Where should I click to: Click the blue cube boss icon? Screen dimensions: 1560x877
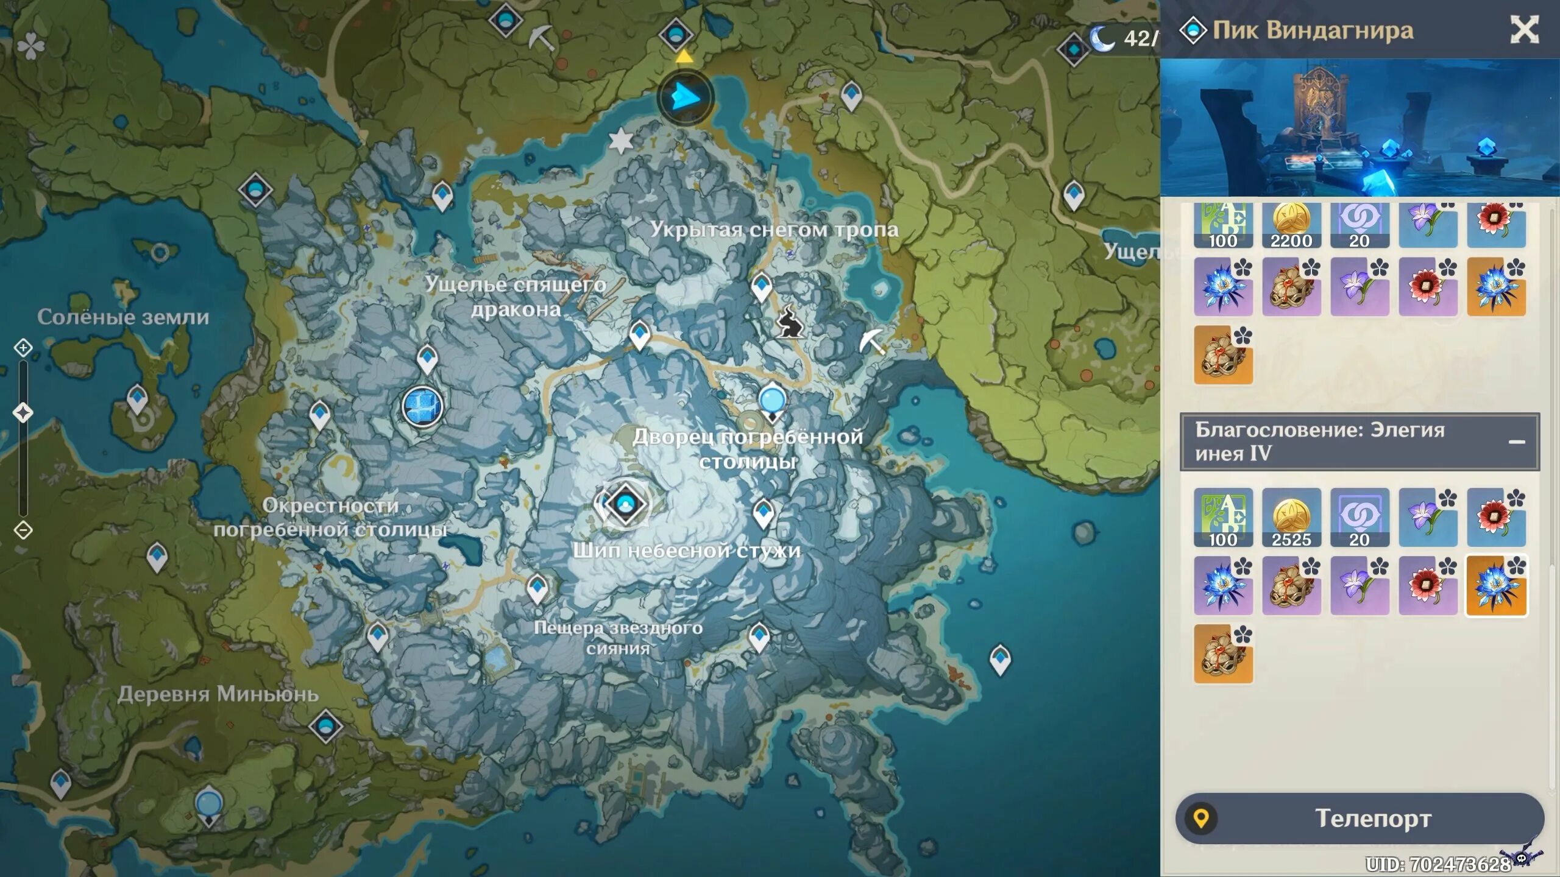(422, 406)
